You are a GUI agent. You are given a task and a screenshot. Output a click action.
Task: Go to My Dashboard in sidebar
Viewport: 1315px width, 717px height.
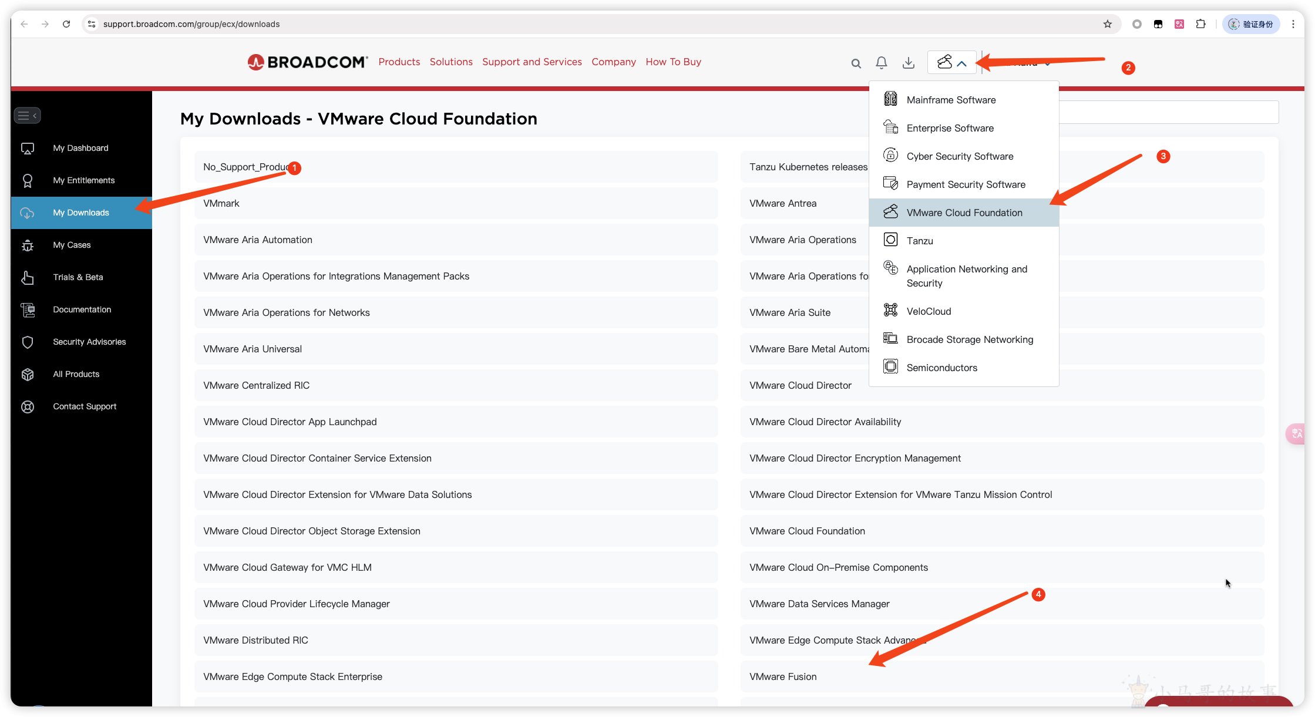coord(81,148)
